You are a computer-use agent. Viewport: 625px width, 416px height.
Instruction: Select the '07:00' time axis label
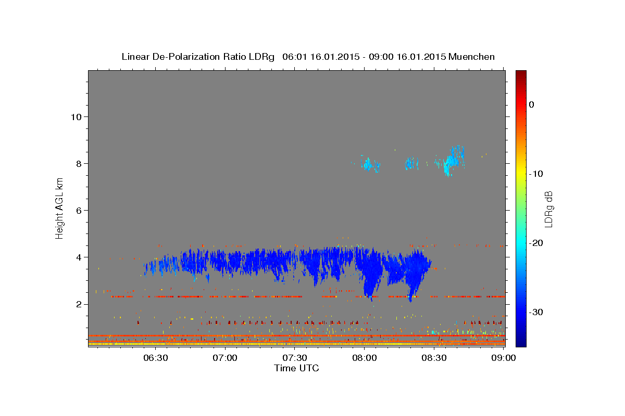pyautogui.click(x=225, y=358)
